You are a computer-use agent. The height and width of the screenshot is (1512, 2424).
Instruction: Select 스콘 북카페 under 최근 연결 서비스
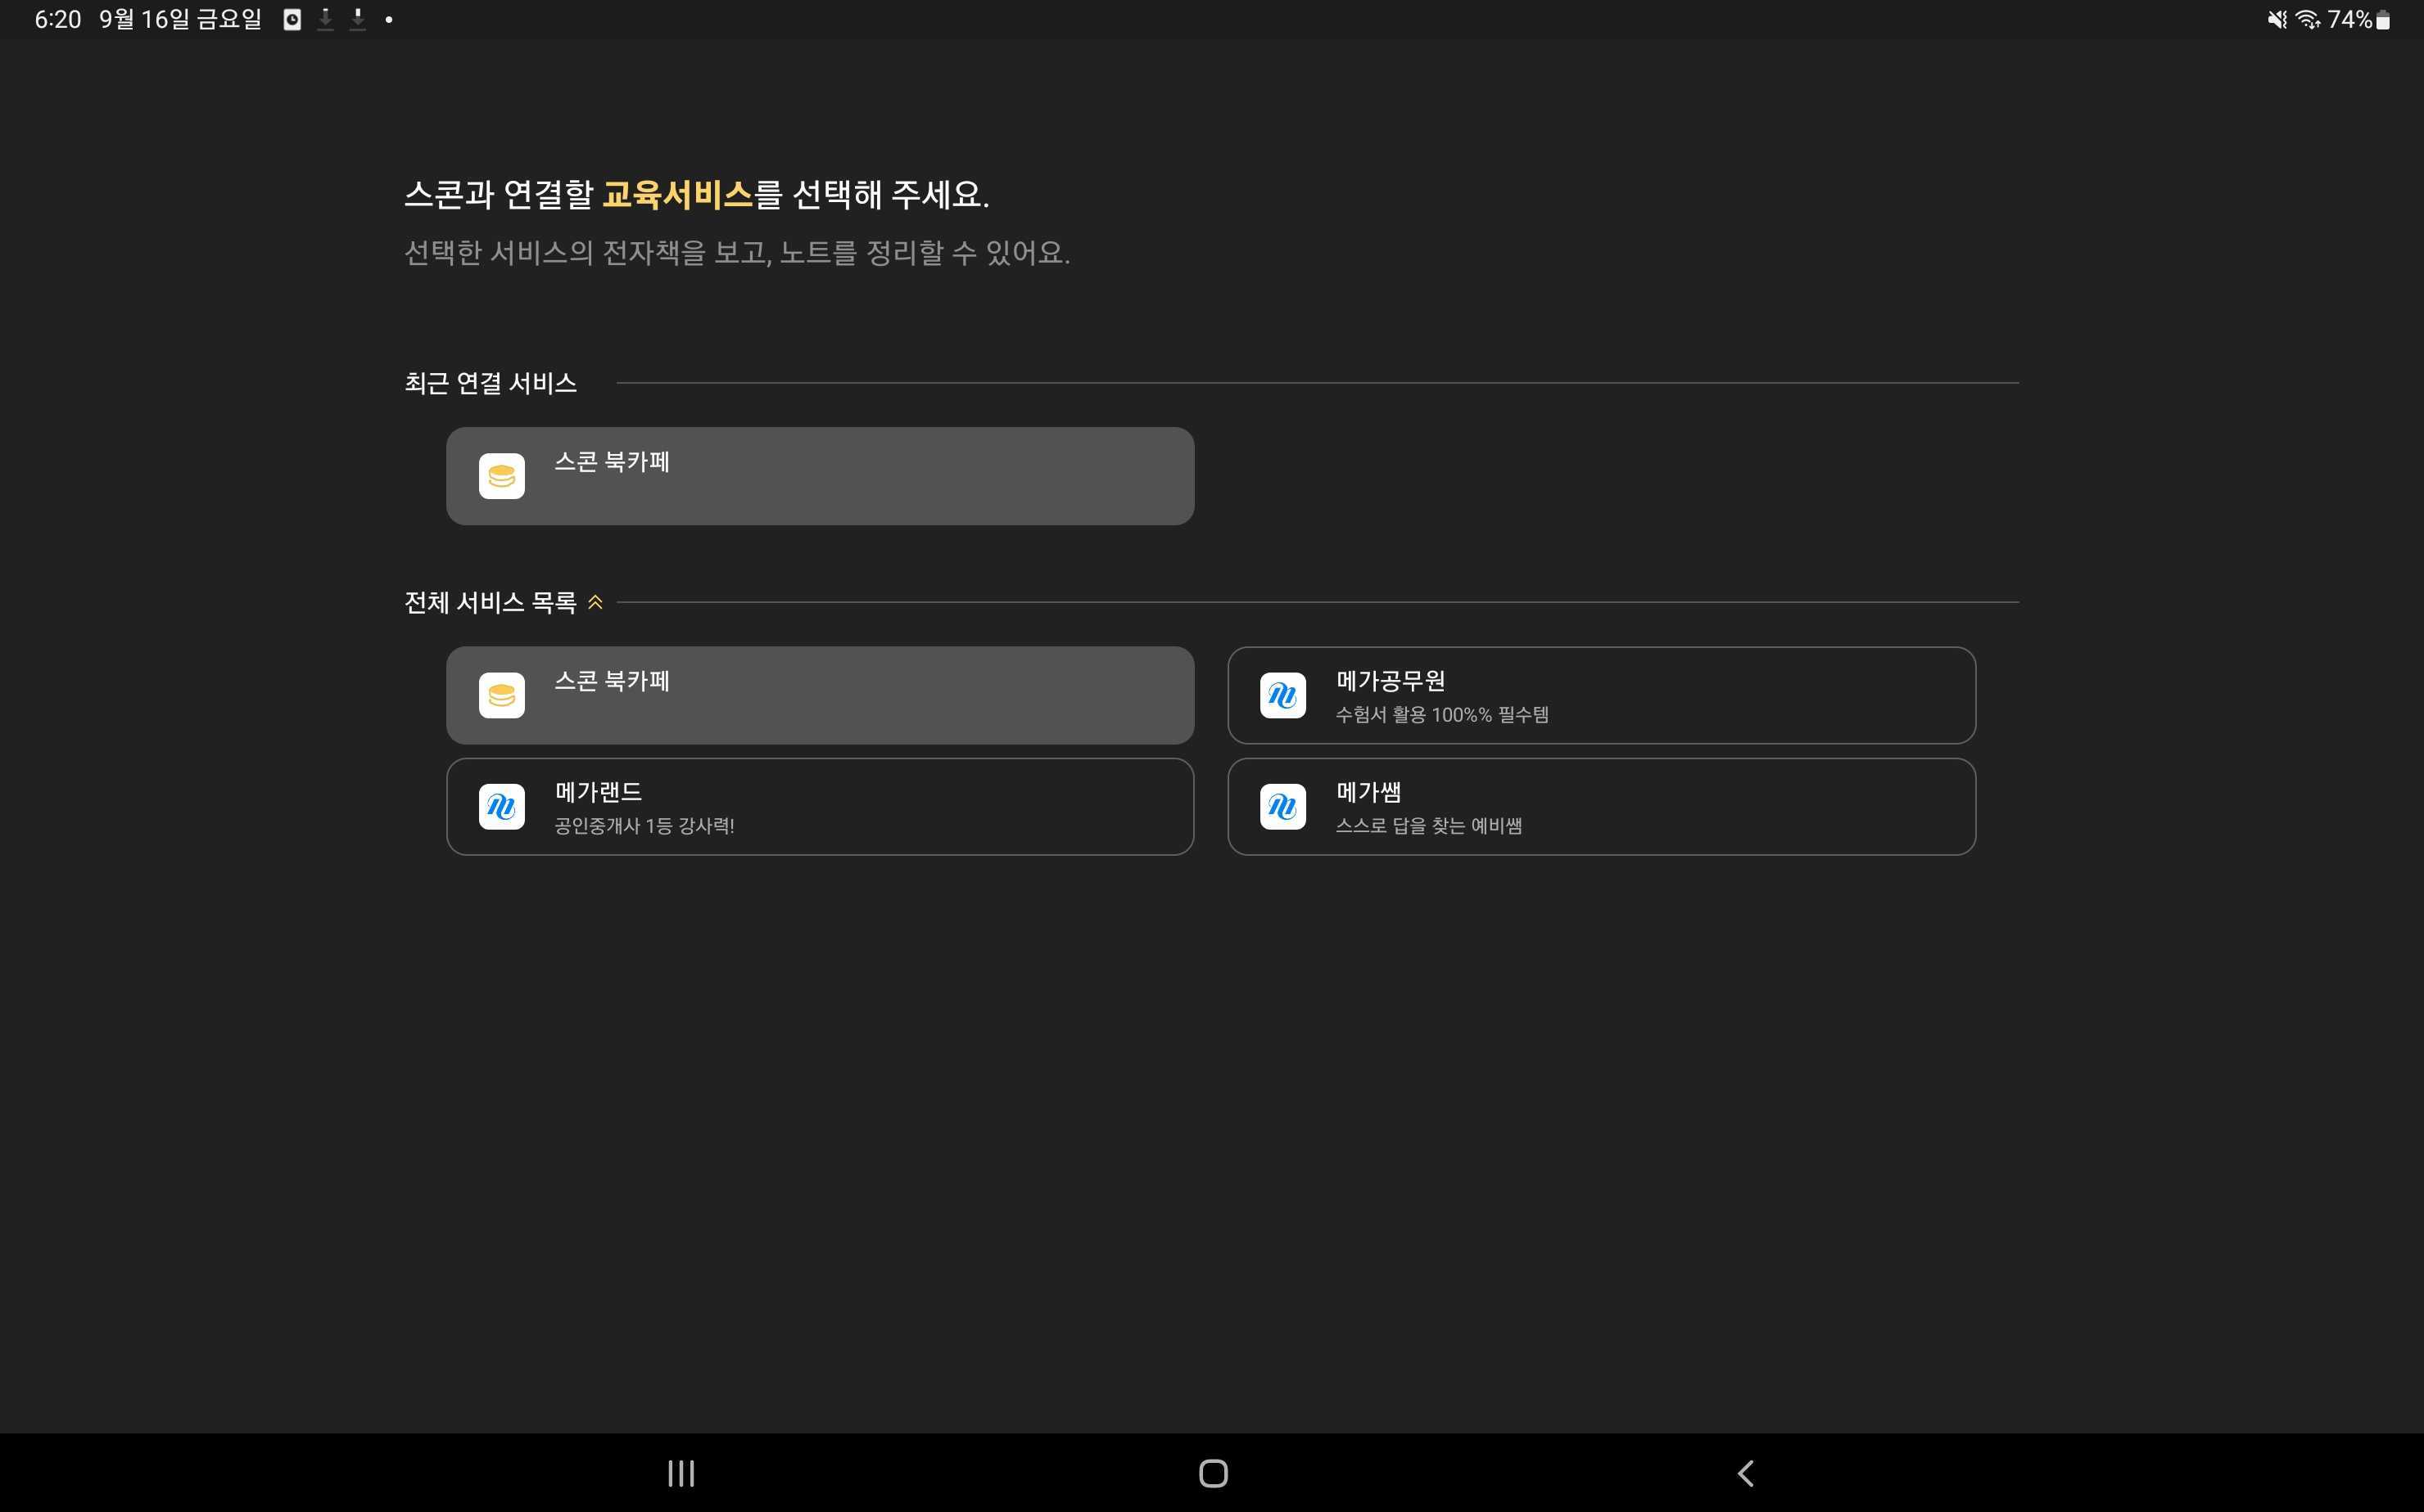(820, 476)
